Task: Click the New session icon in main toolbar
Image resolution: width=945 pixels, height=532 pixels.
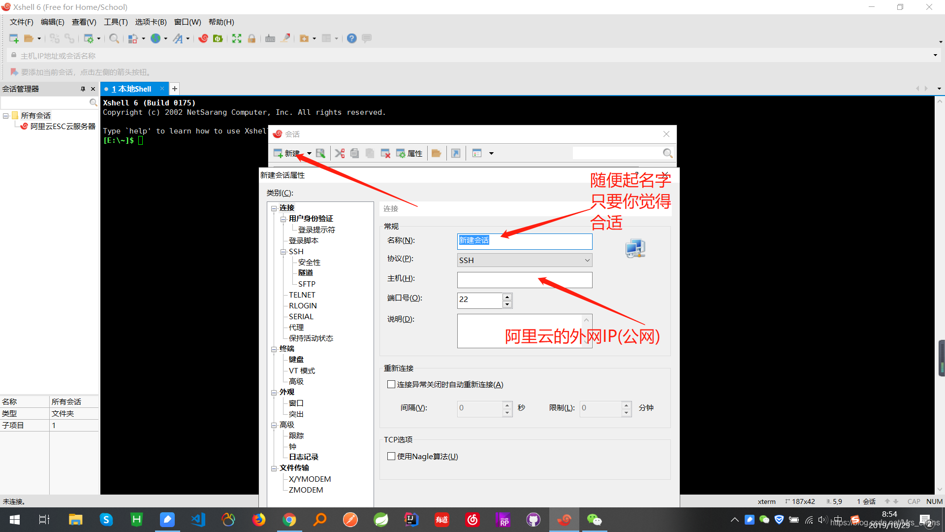Action: [14, 38]
